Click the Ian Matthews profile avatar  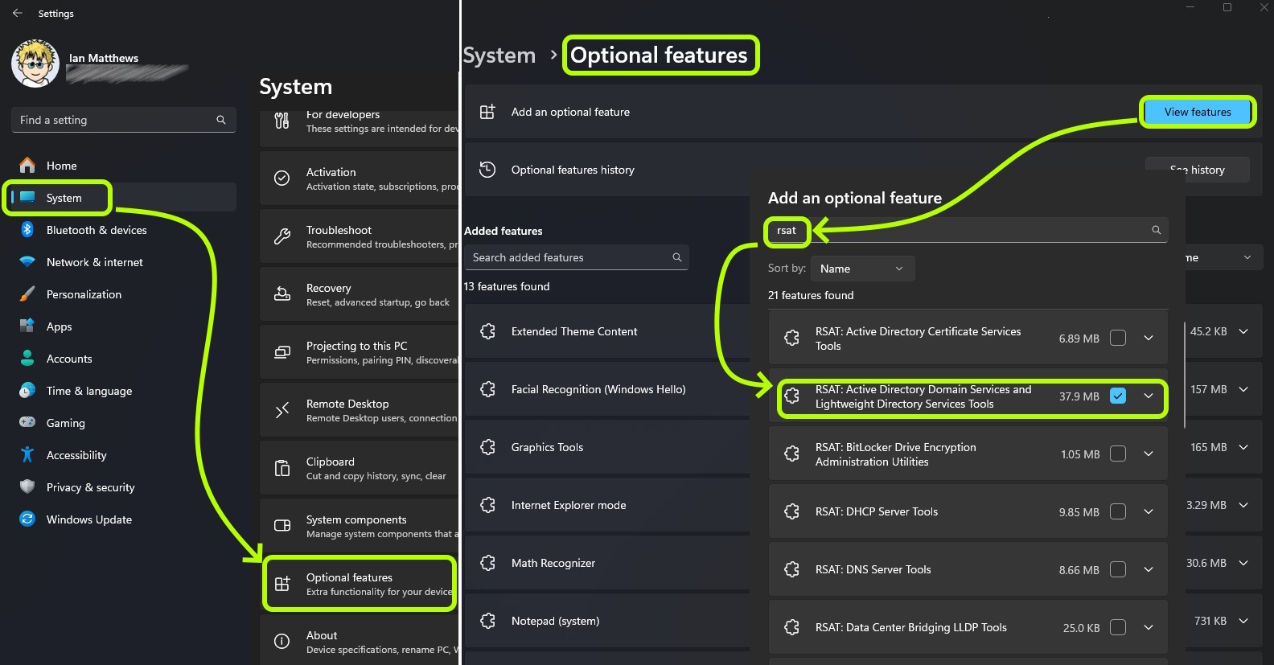[x=35, y=64]
